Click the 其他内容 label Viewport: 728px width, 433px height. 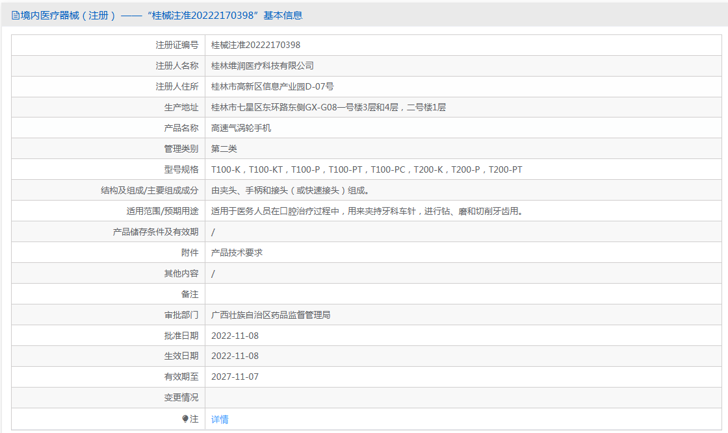coord(181,273)
